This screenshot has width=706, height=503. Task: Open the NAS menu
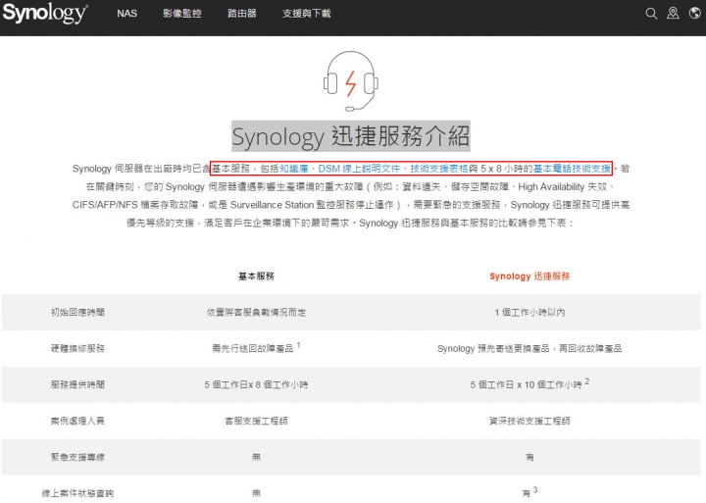point(126,14)
